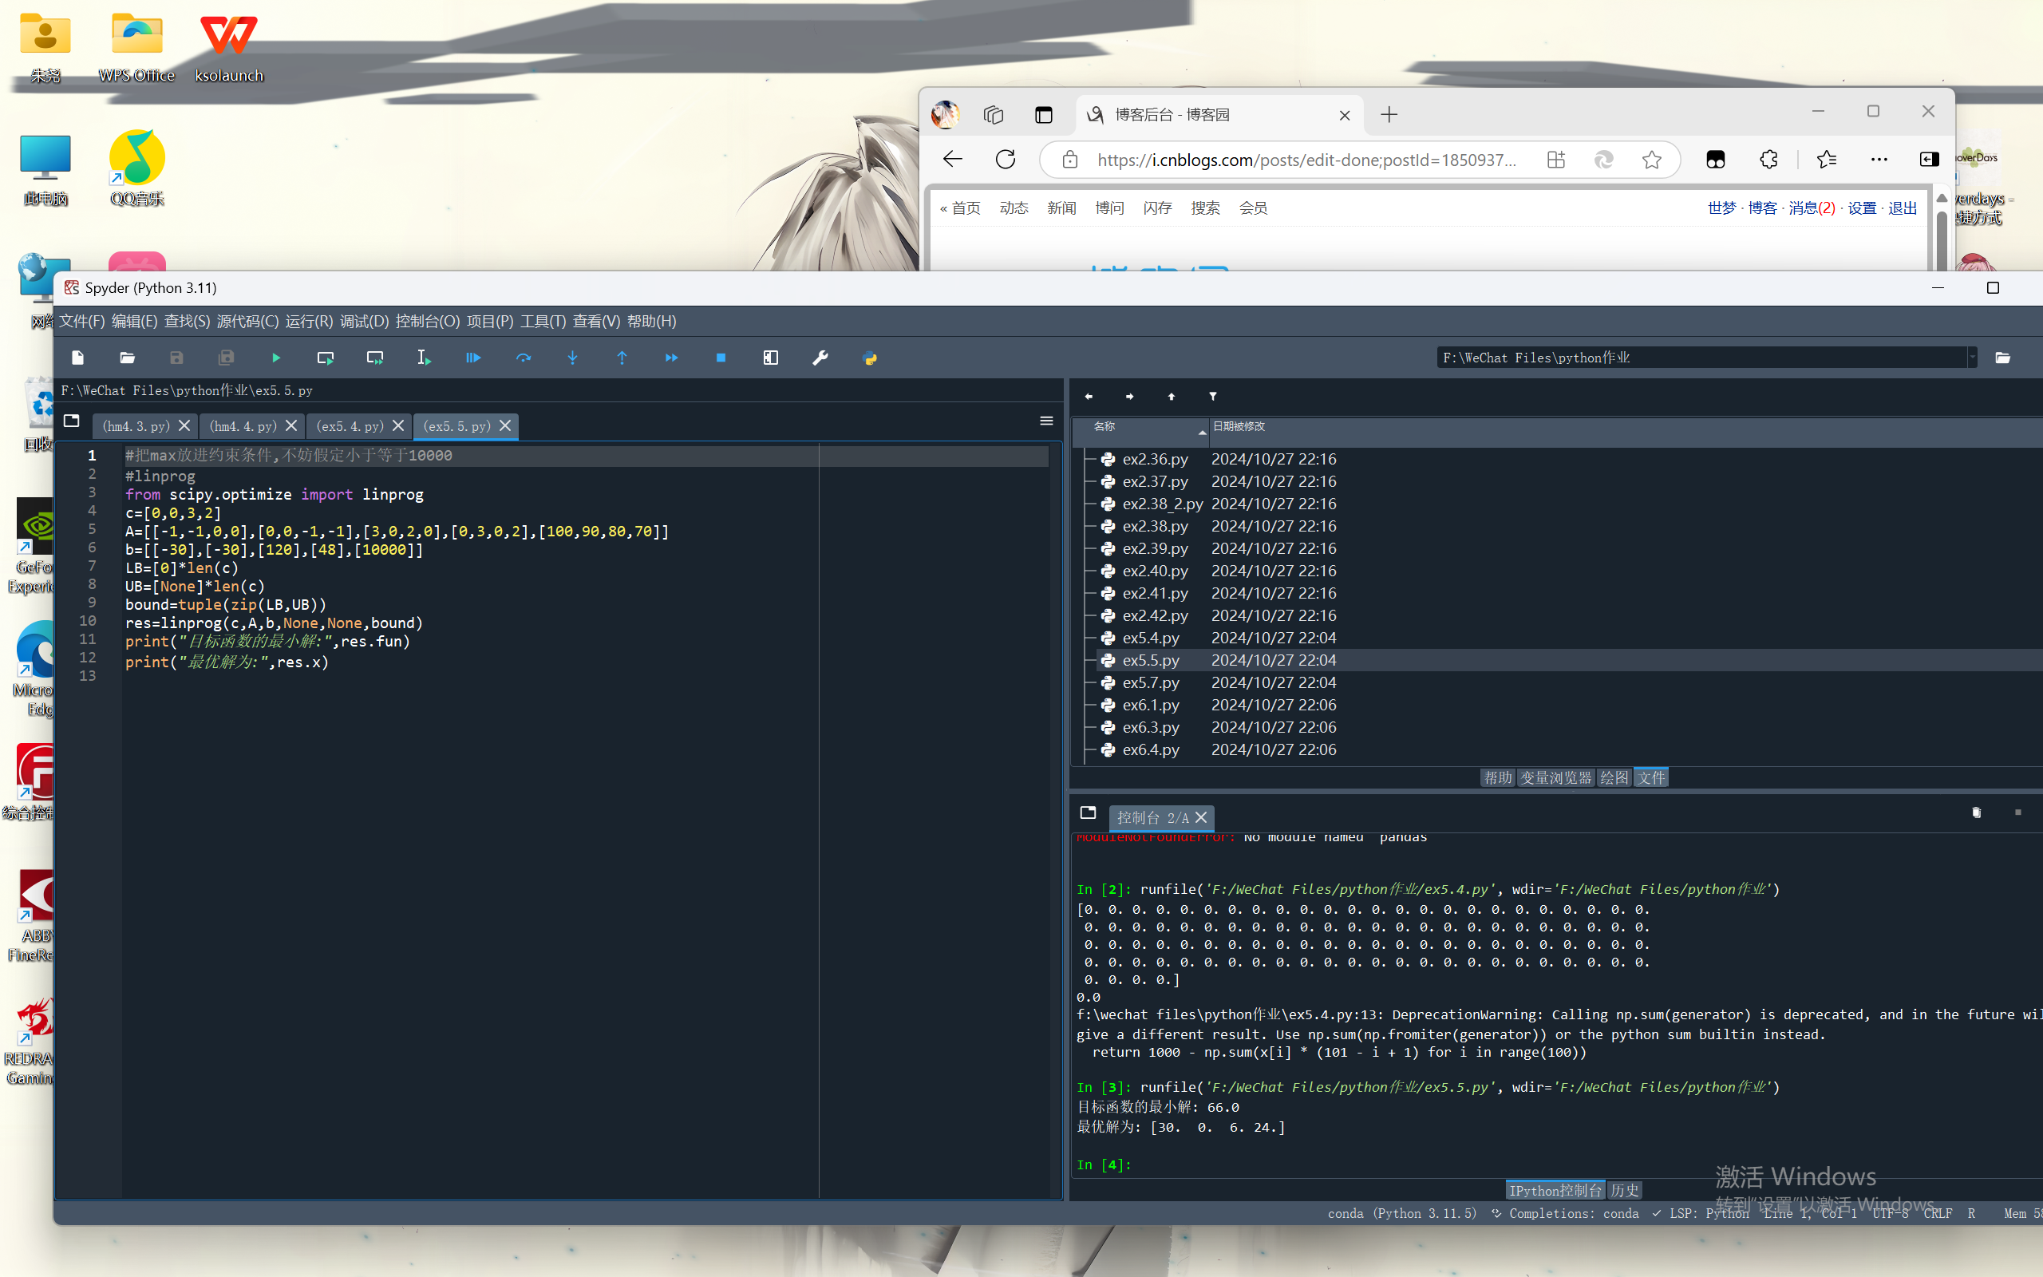Screen dimensions: 2043x1277
Task: Click the green Run file button
Action: 276,358
